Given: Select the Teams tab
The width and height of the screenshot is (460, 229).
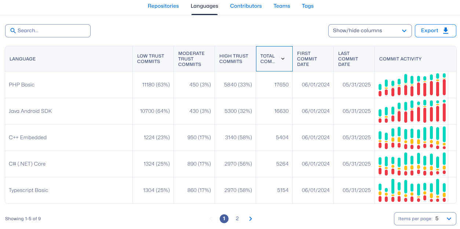Looking at the screenshot, I should 282,6.
